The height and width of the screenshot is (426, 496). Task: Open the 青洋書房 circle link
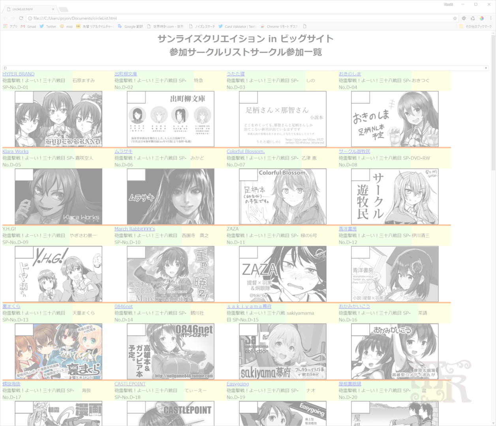[x=348, y=229]
